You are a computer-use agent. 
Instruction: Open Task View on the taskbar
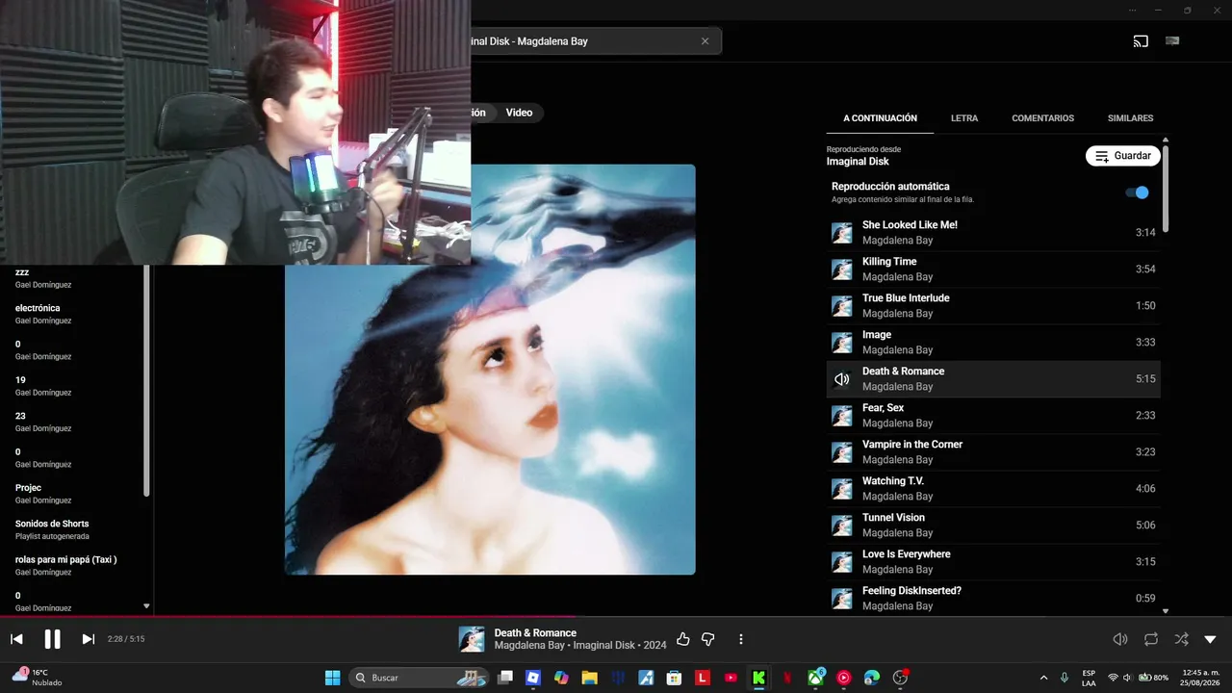(505, 678)
